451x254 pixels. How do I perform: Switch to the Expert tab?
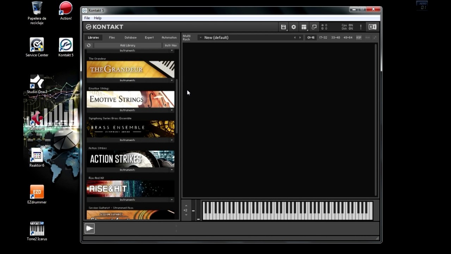[149, 37]
